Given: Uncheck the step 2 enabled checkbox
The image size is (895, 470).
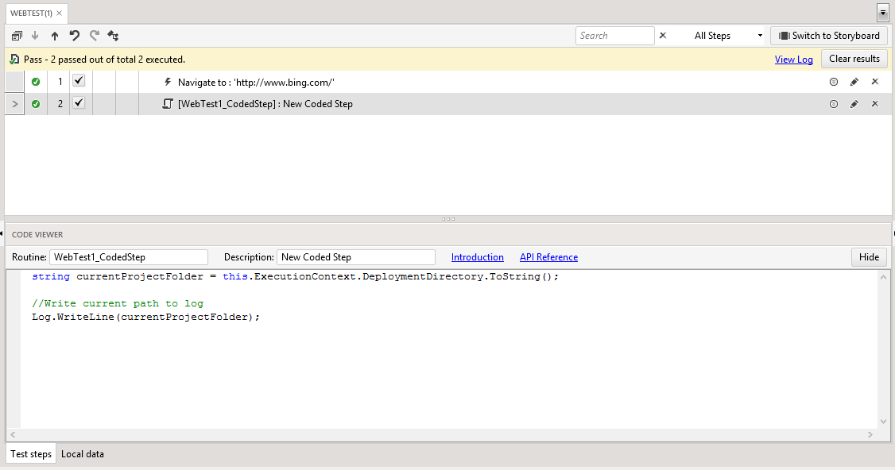Looking at the screenshot, I should click(79, 102).
